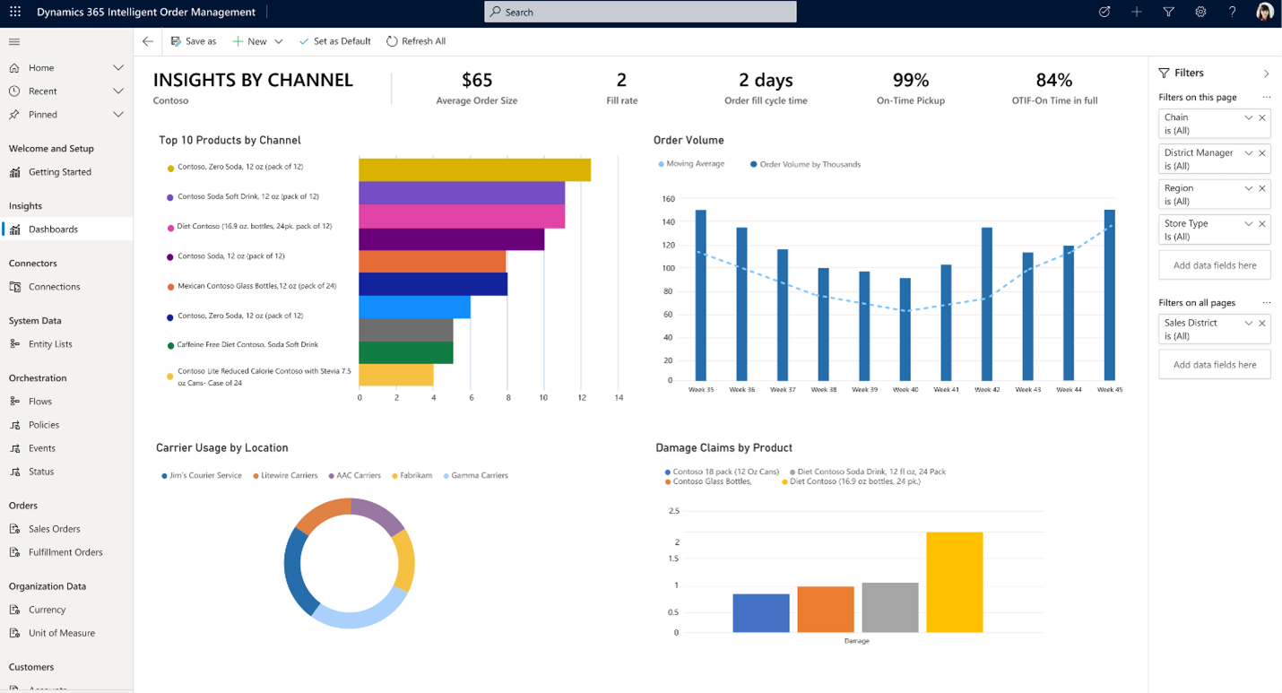Click the Refresh All button

click(416, 41)
